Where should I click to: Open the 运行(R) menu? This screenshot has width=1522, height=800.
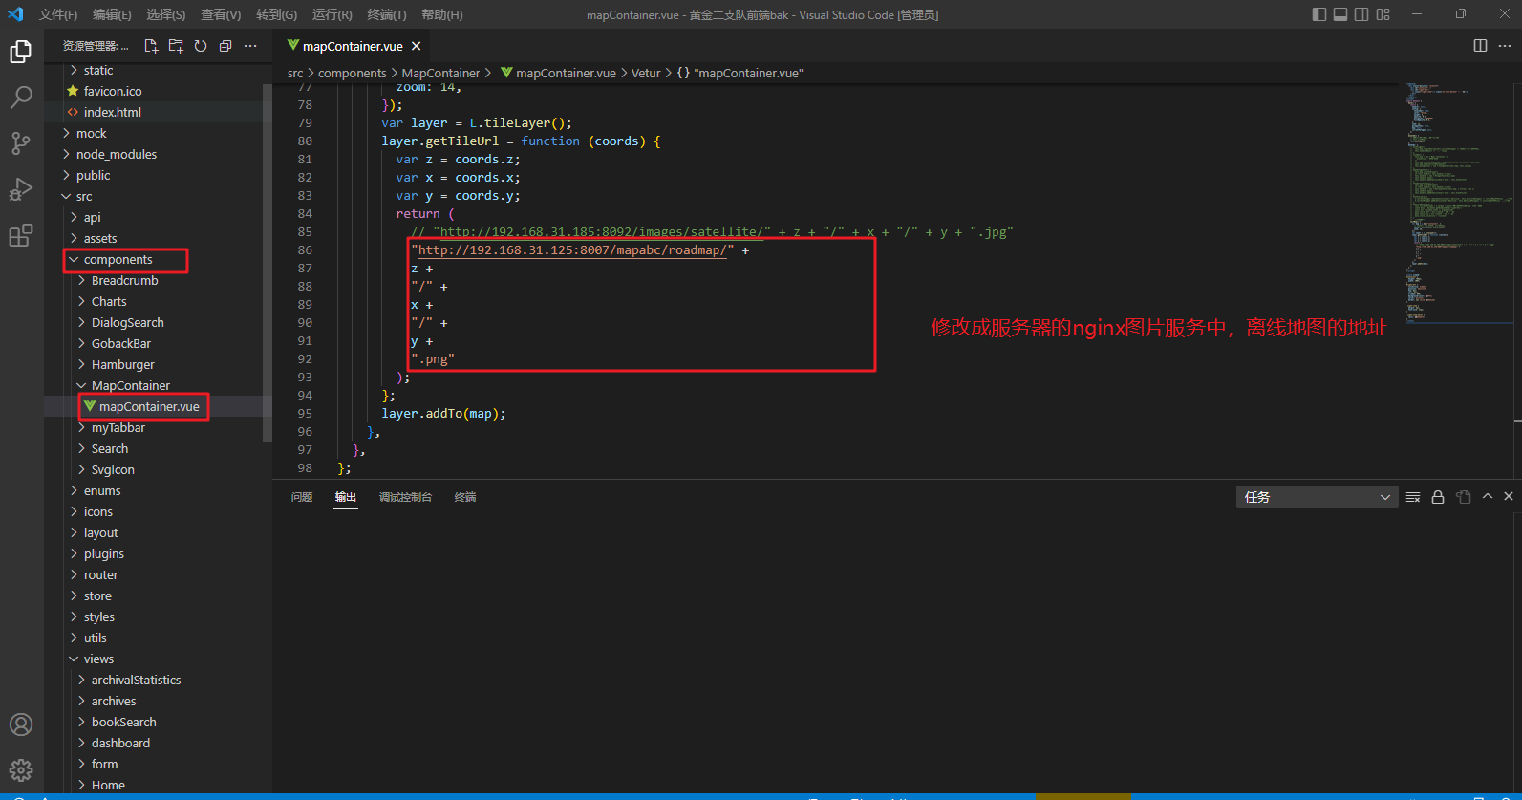coord(332,14)
